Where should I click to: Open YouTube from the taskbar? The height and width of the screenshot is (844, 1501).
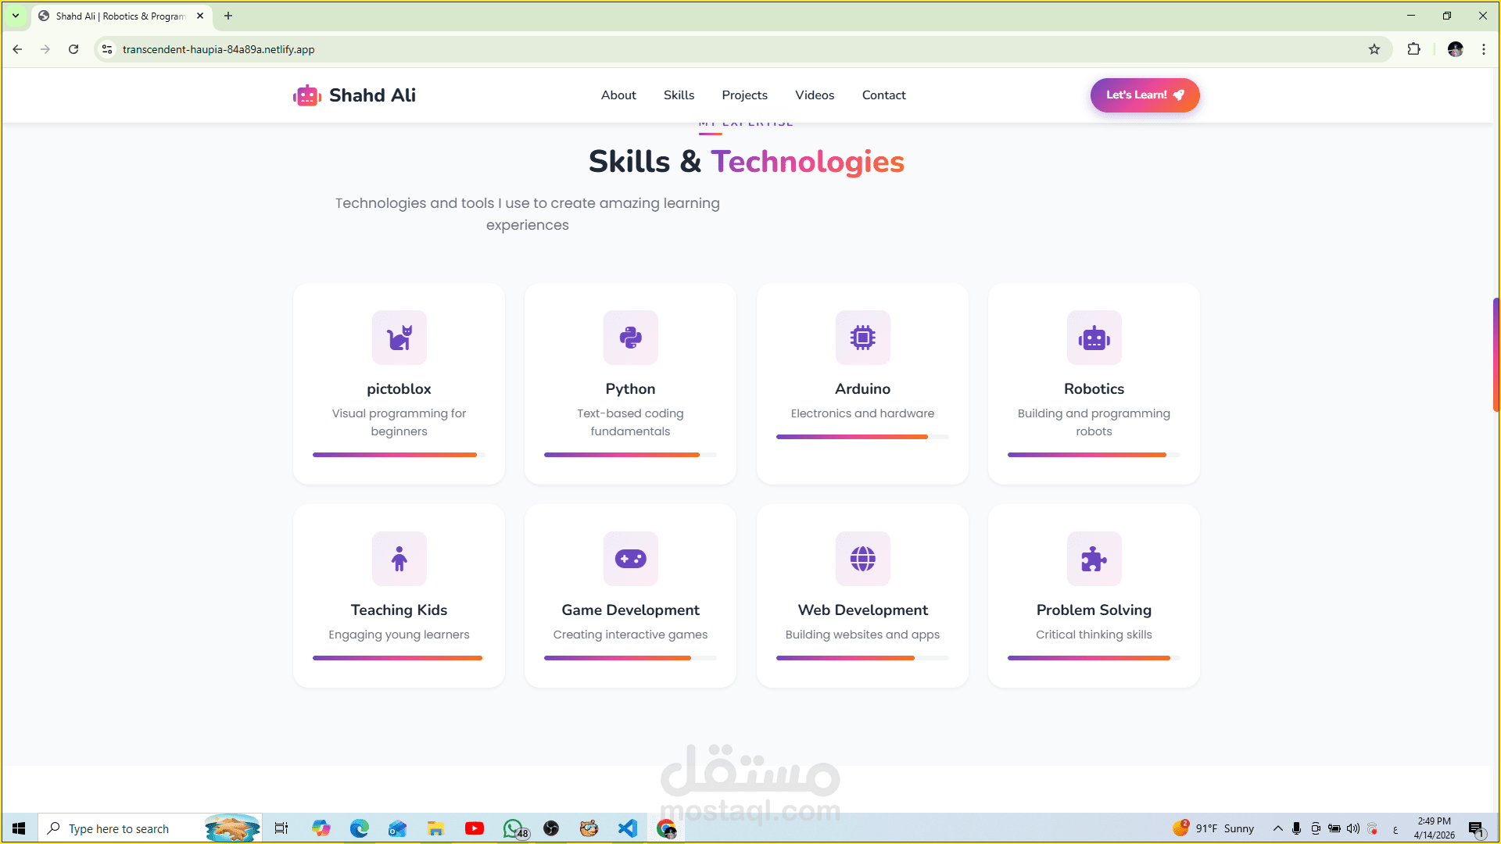point(474,828)
